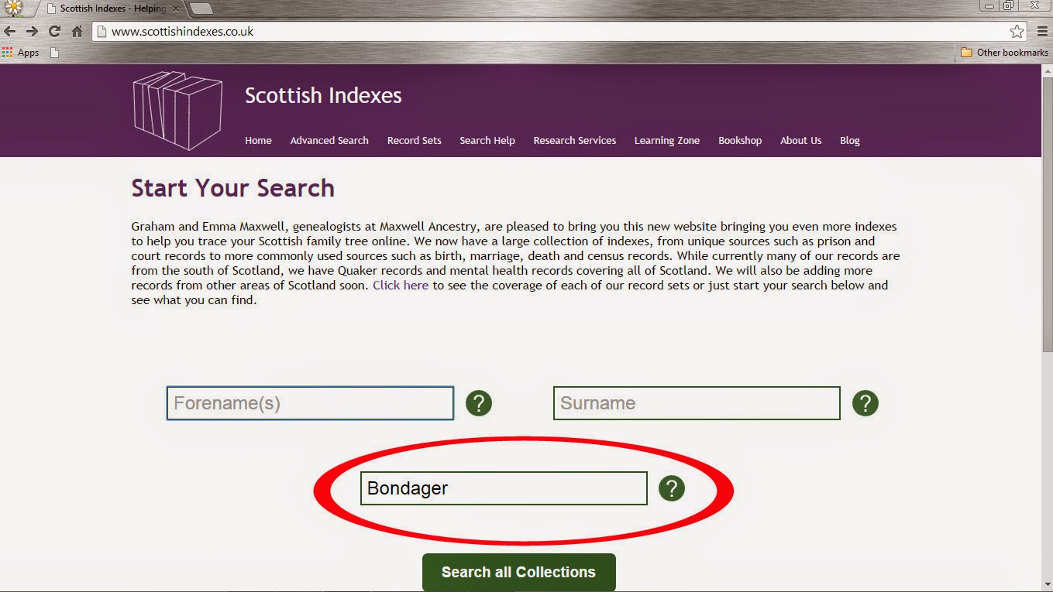Open the About Us page
The width and height of the screenshot is (1053, 592).
click(800, 140)
